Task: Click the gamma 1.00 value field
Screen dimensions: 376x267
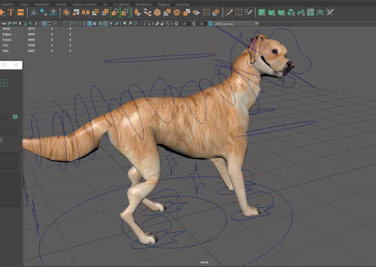Action: (201, 24)
